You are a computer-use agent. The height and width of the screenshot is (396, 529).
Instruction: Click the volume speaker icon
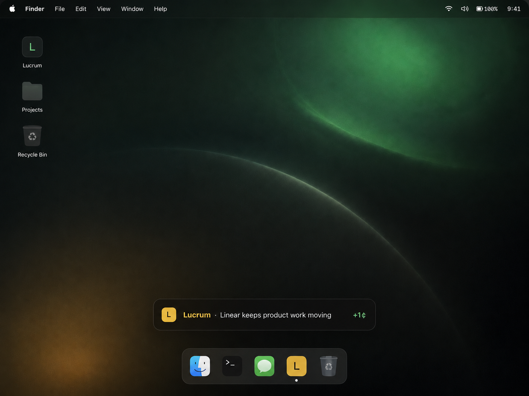click(x=464, y=9)
